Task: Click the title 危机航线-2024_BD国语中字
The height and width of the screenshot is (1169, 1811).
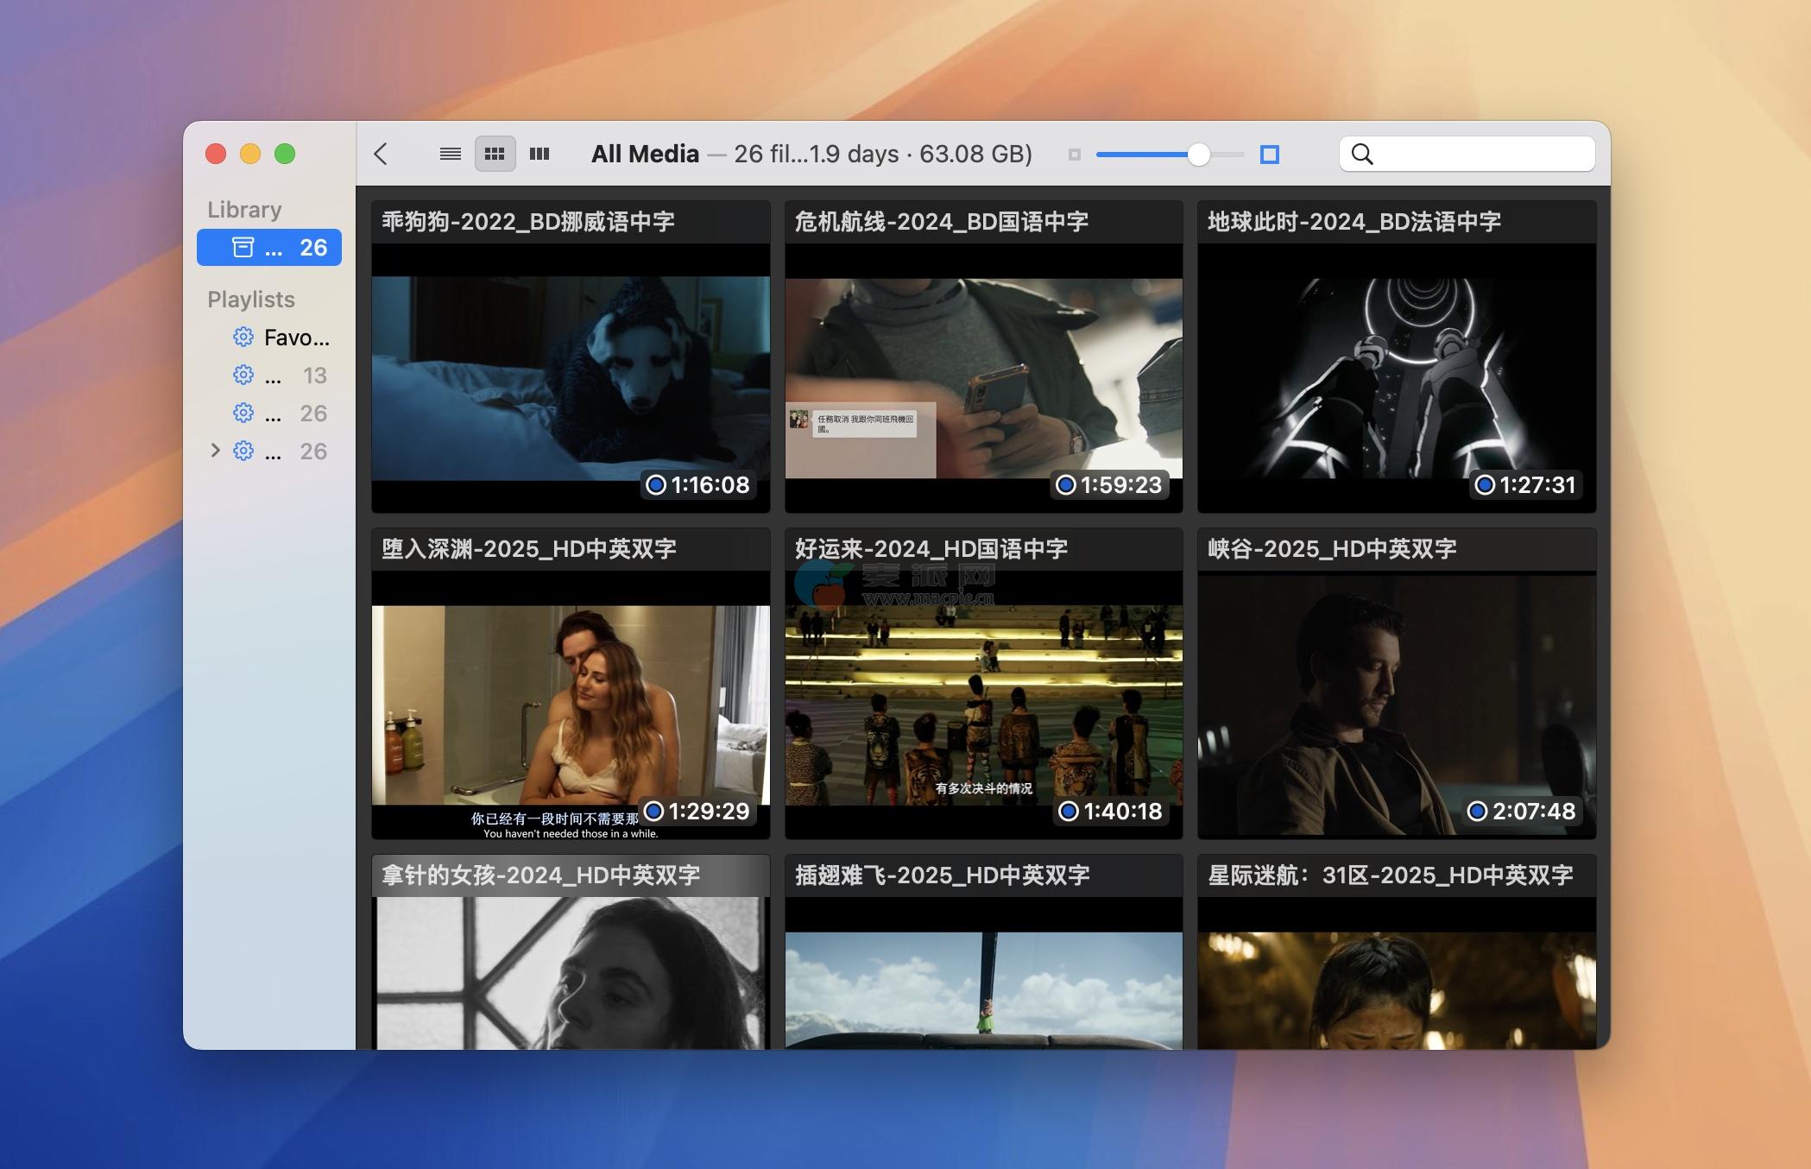Action: pos(942,222)
